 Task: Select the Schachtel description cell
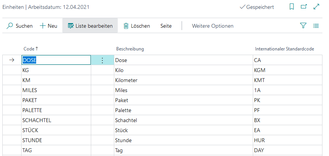pyautogui.click(x=184, y=120)
